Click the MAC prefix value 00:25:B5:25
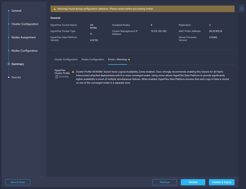Screen dimensions: 246x189 [x=216, y=31]
